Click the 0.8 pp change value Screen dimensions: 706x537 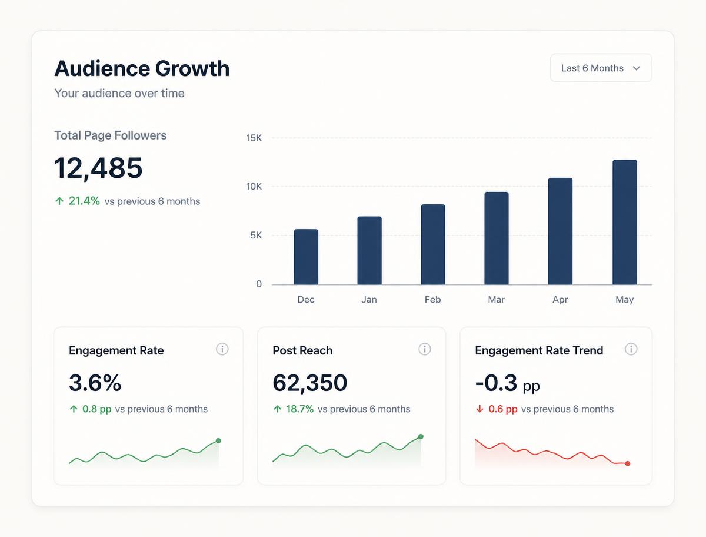pyautogui.click(x=97, y=409)
